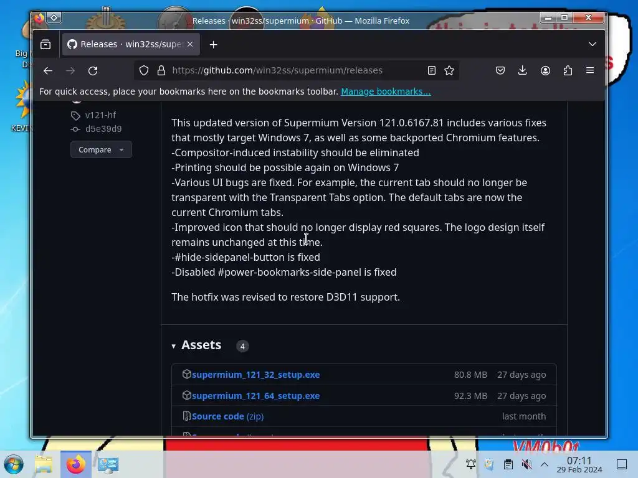Open the notifications bell in the tray

coord(471,464)
